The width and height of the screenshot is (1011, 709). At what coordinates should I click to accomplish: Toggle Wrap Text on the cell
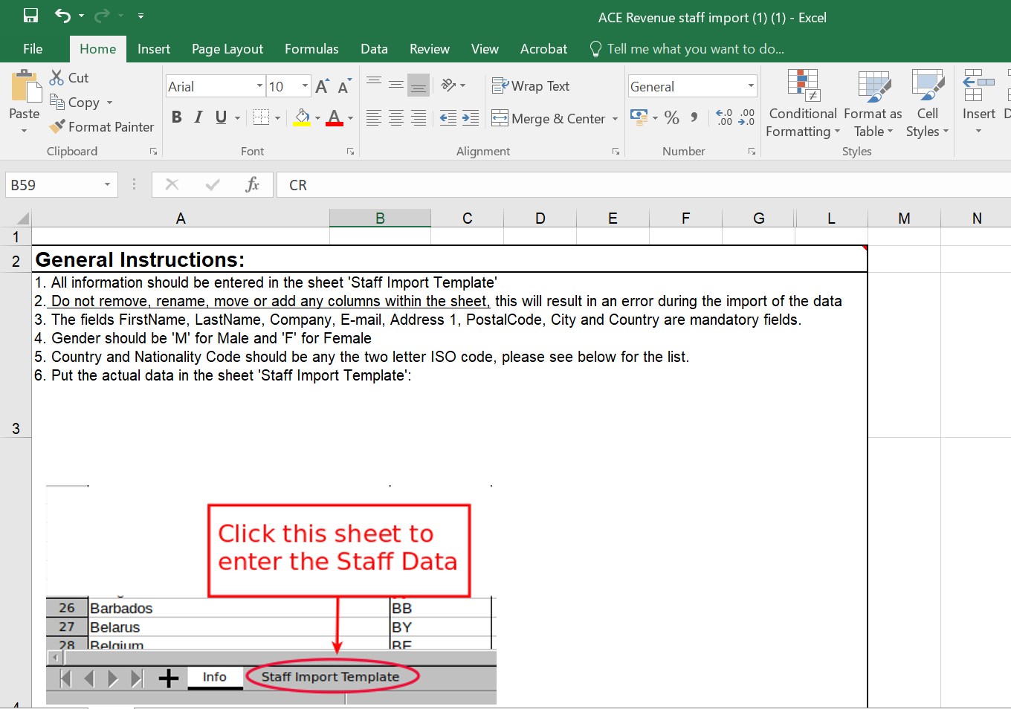tap(531, 86)
